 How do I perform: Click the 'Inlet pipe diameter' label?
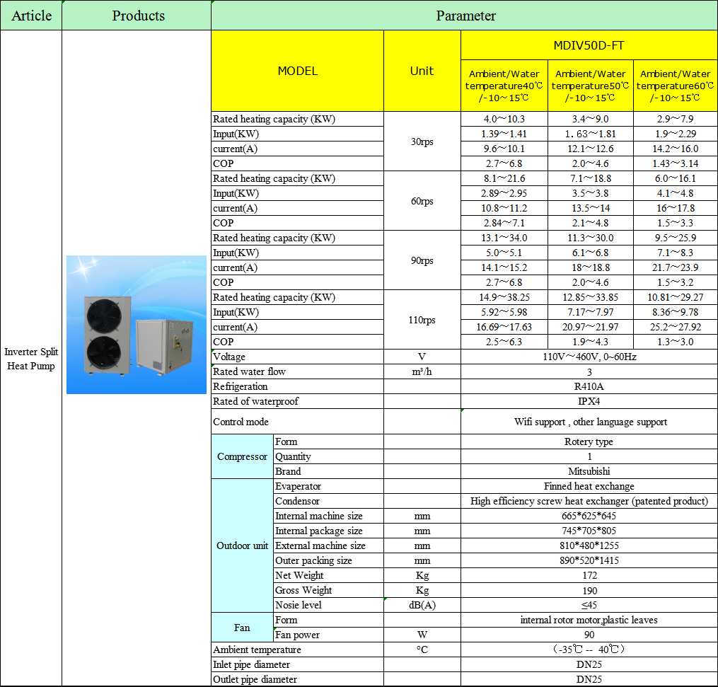(298, 664)
